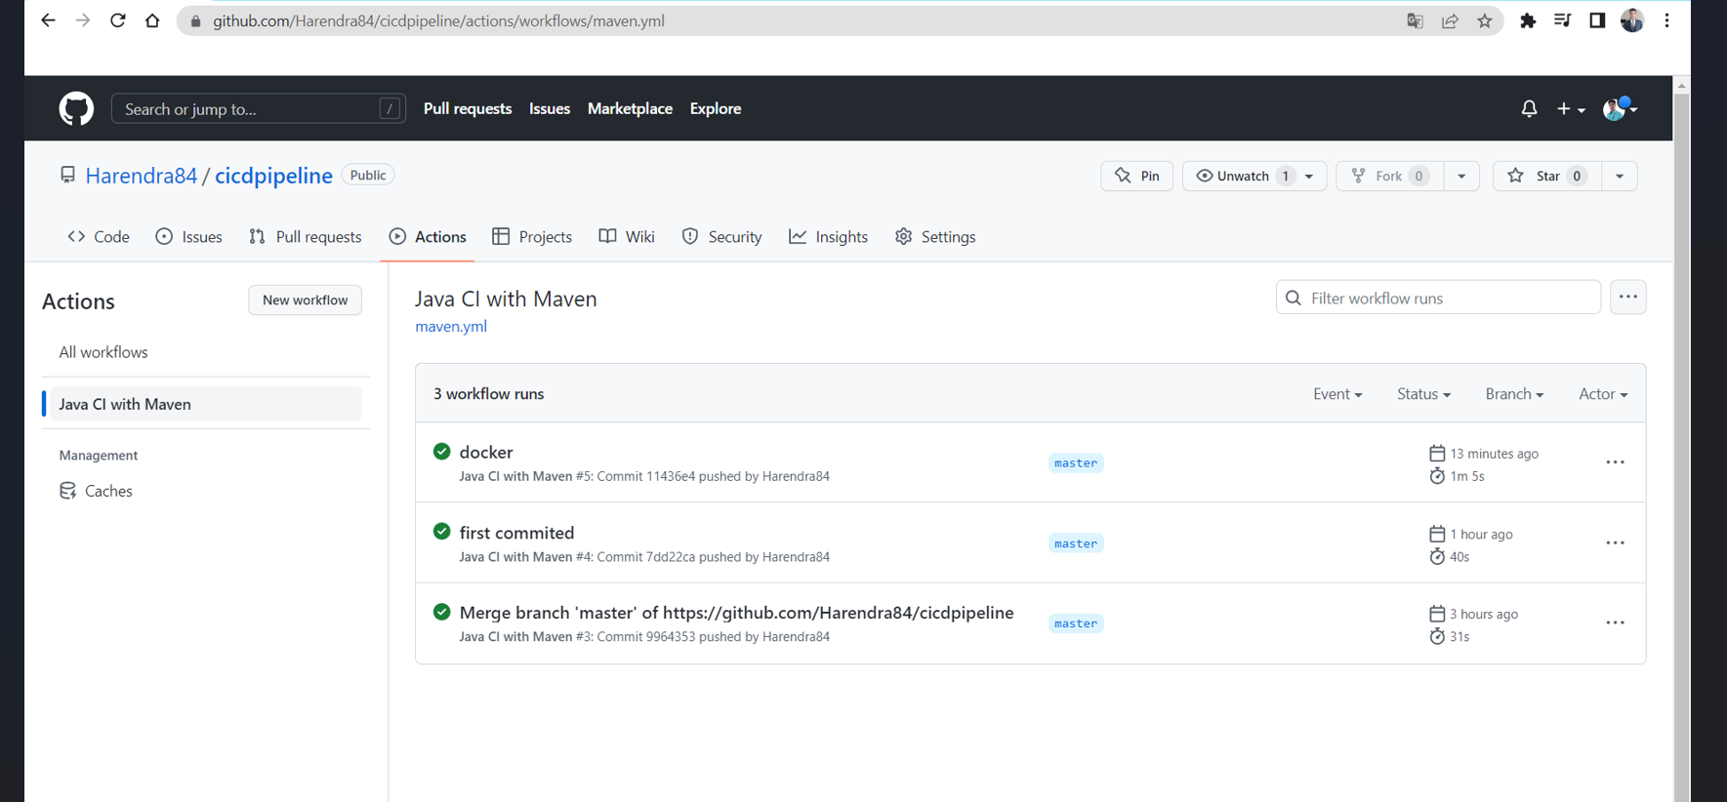This screenshot has width=1727, height=802.
Task: Open the GitHub user avatar menu
Action: [x=1620, y=108]
